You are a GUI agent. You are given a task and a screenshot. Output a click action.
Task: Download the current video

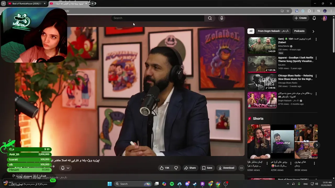pyautogui.click(x=226, y=168)
